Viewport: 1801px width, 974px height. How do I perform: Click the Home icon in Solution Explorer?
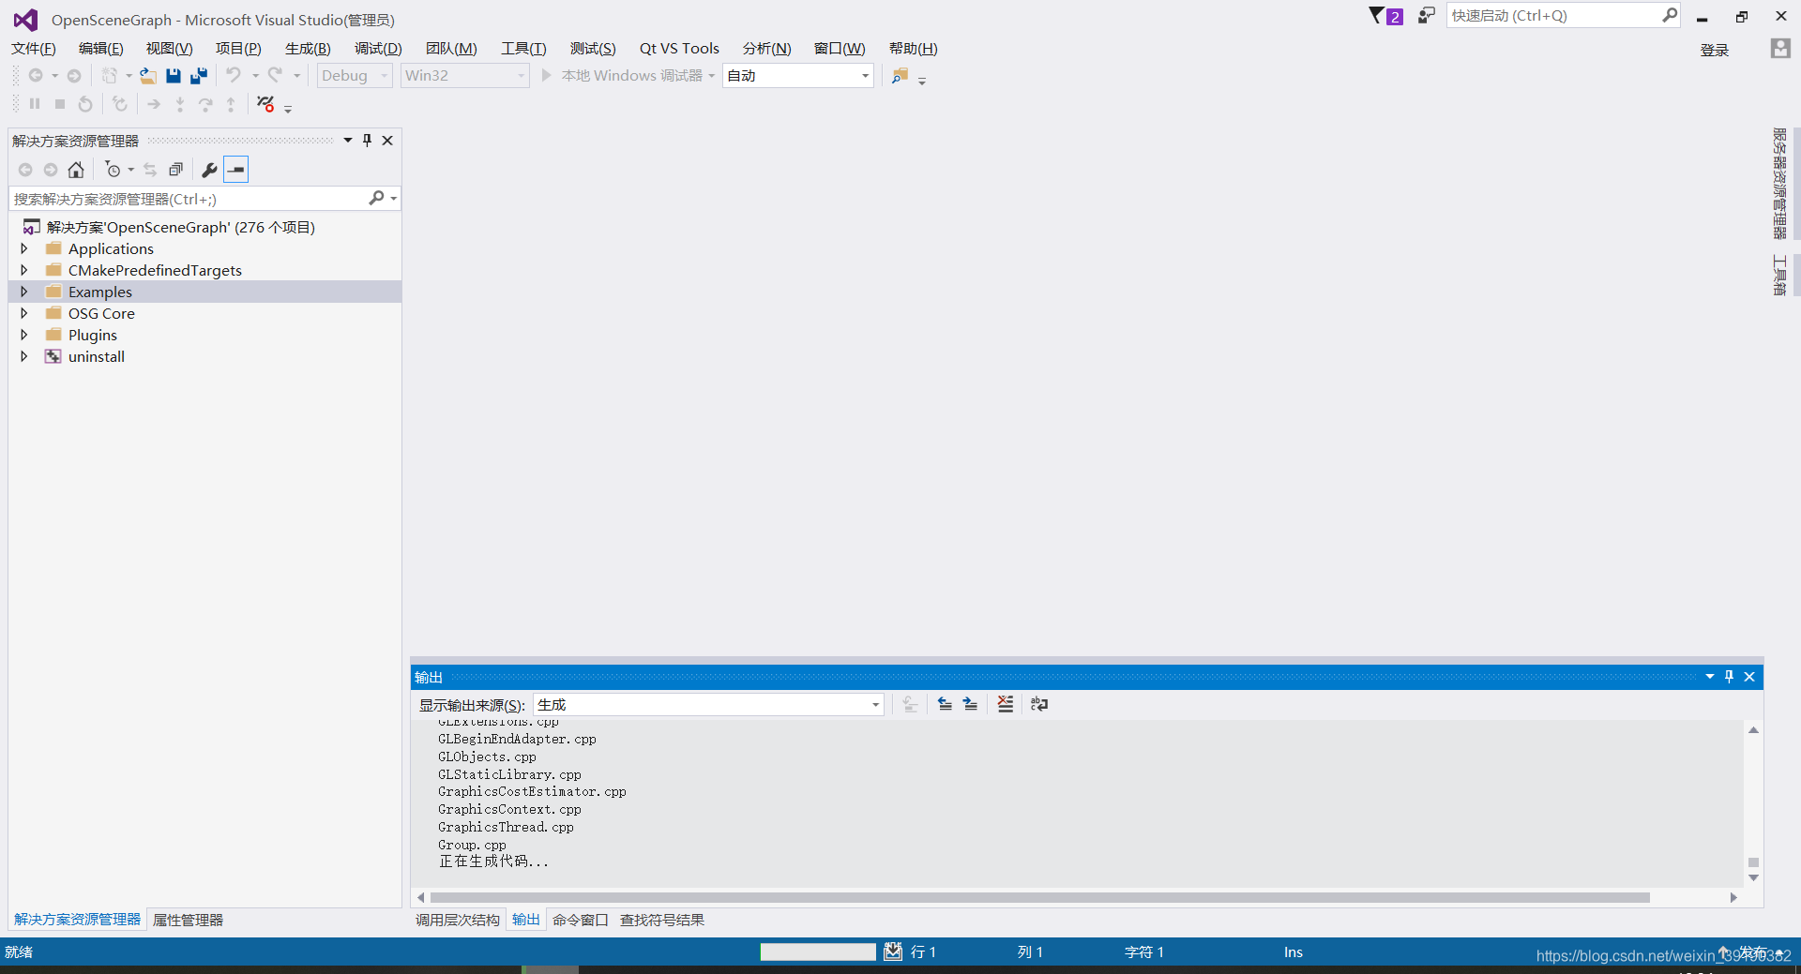76,170
